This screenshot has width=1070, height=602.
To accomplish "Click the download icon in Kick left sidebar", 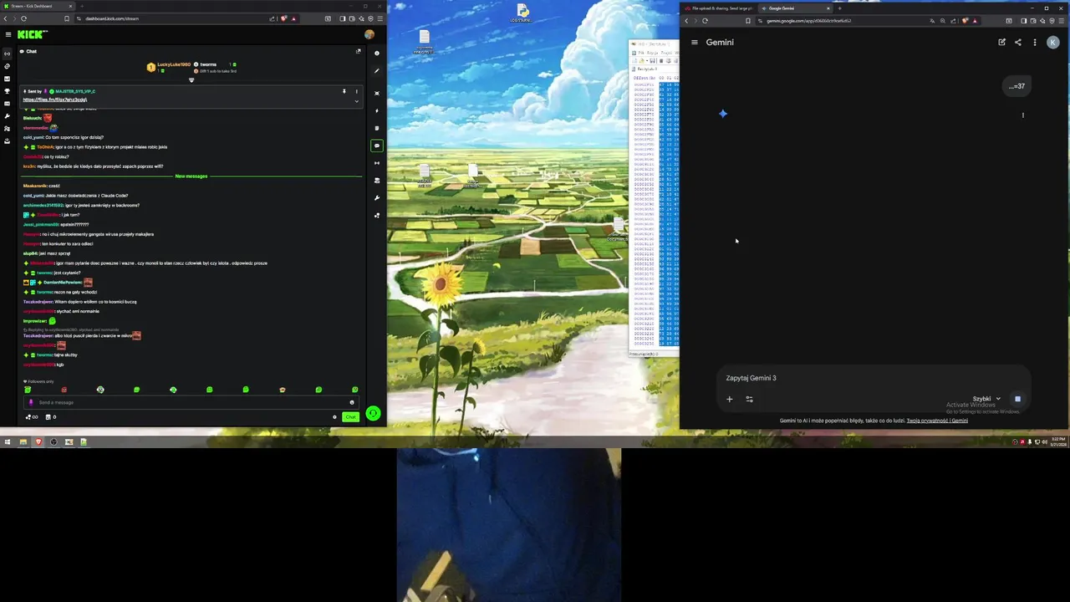I will click(x=8, y=141).
